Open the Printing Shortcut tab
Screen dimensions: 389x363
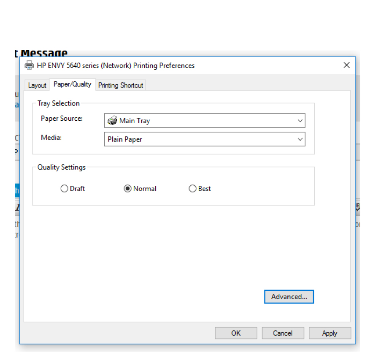(x=121, y=85)
